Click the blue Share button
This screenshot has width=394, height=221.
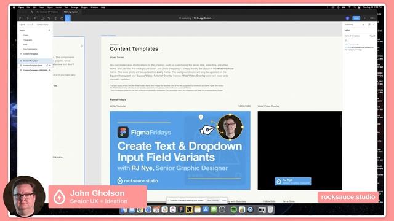[x=356, y=18]
